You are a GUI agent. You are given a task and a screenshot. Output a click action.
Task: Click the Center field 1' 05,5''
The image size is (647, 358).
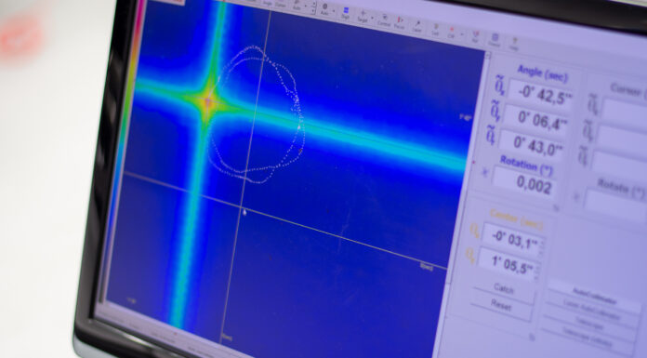click(x=508, y=264)
